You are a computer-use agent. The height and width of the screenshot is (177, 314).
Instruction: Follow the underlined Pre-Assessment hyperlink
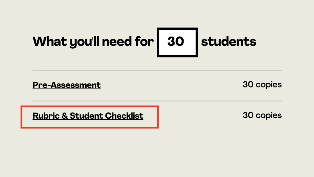[x=66, y=85]
